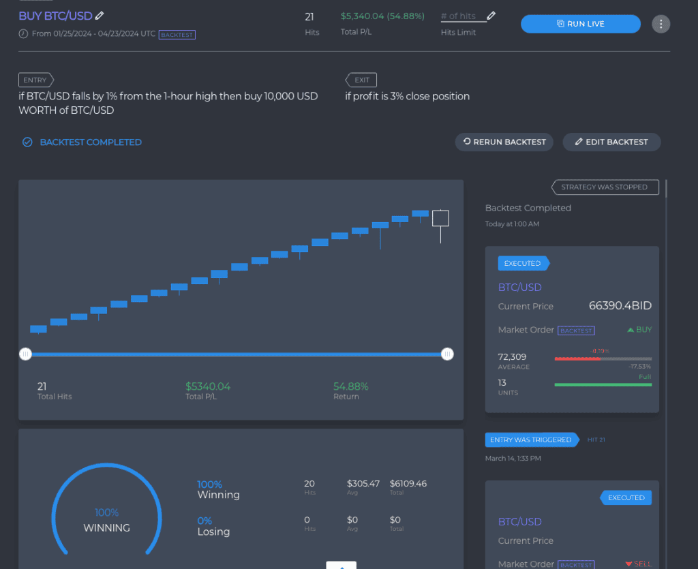Click the ENTRY tag label
The height and width of the screenshot is (569, 698).
click(35, 80)
